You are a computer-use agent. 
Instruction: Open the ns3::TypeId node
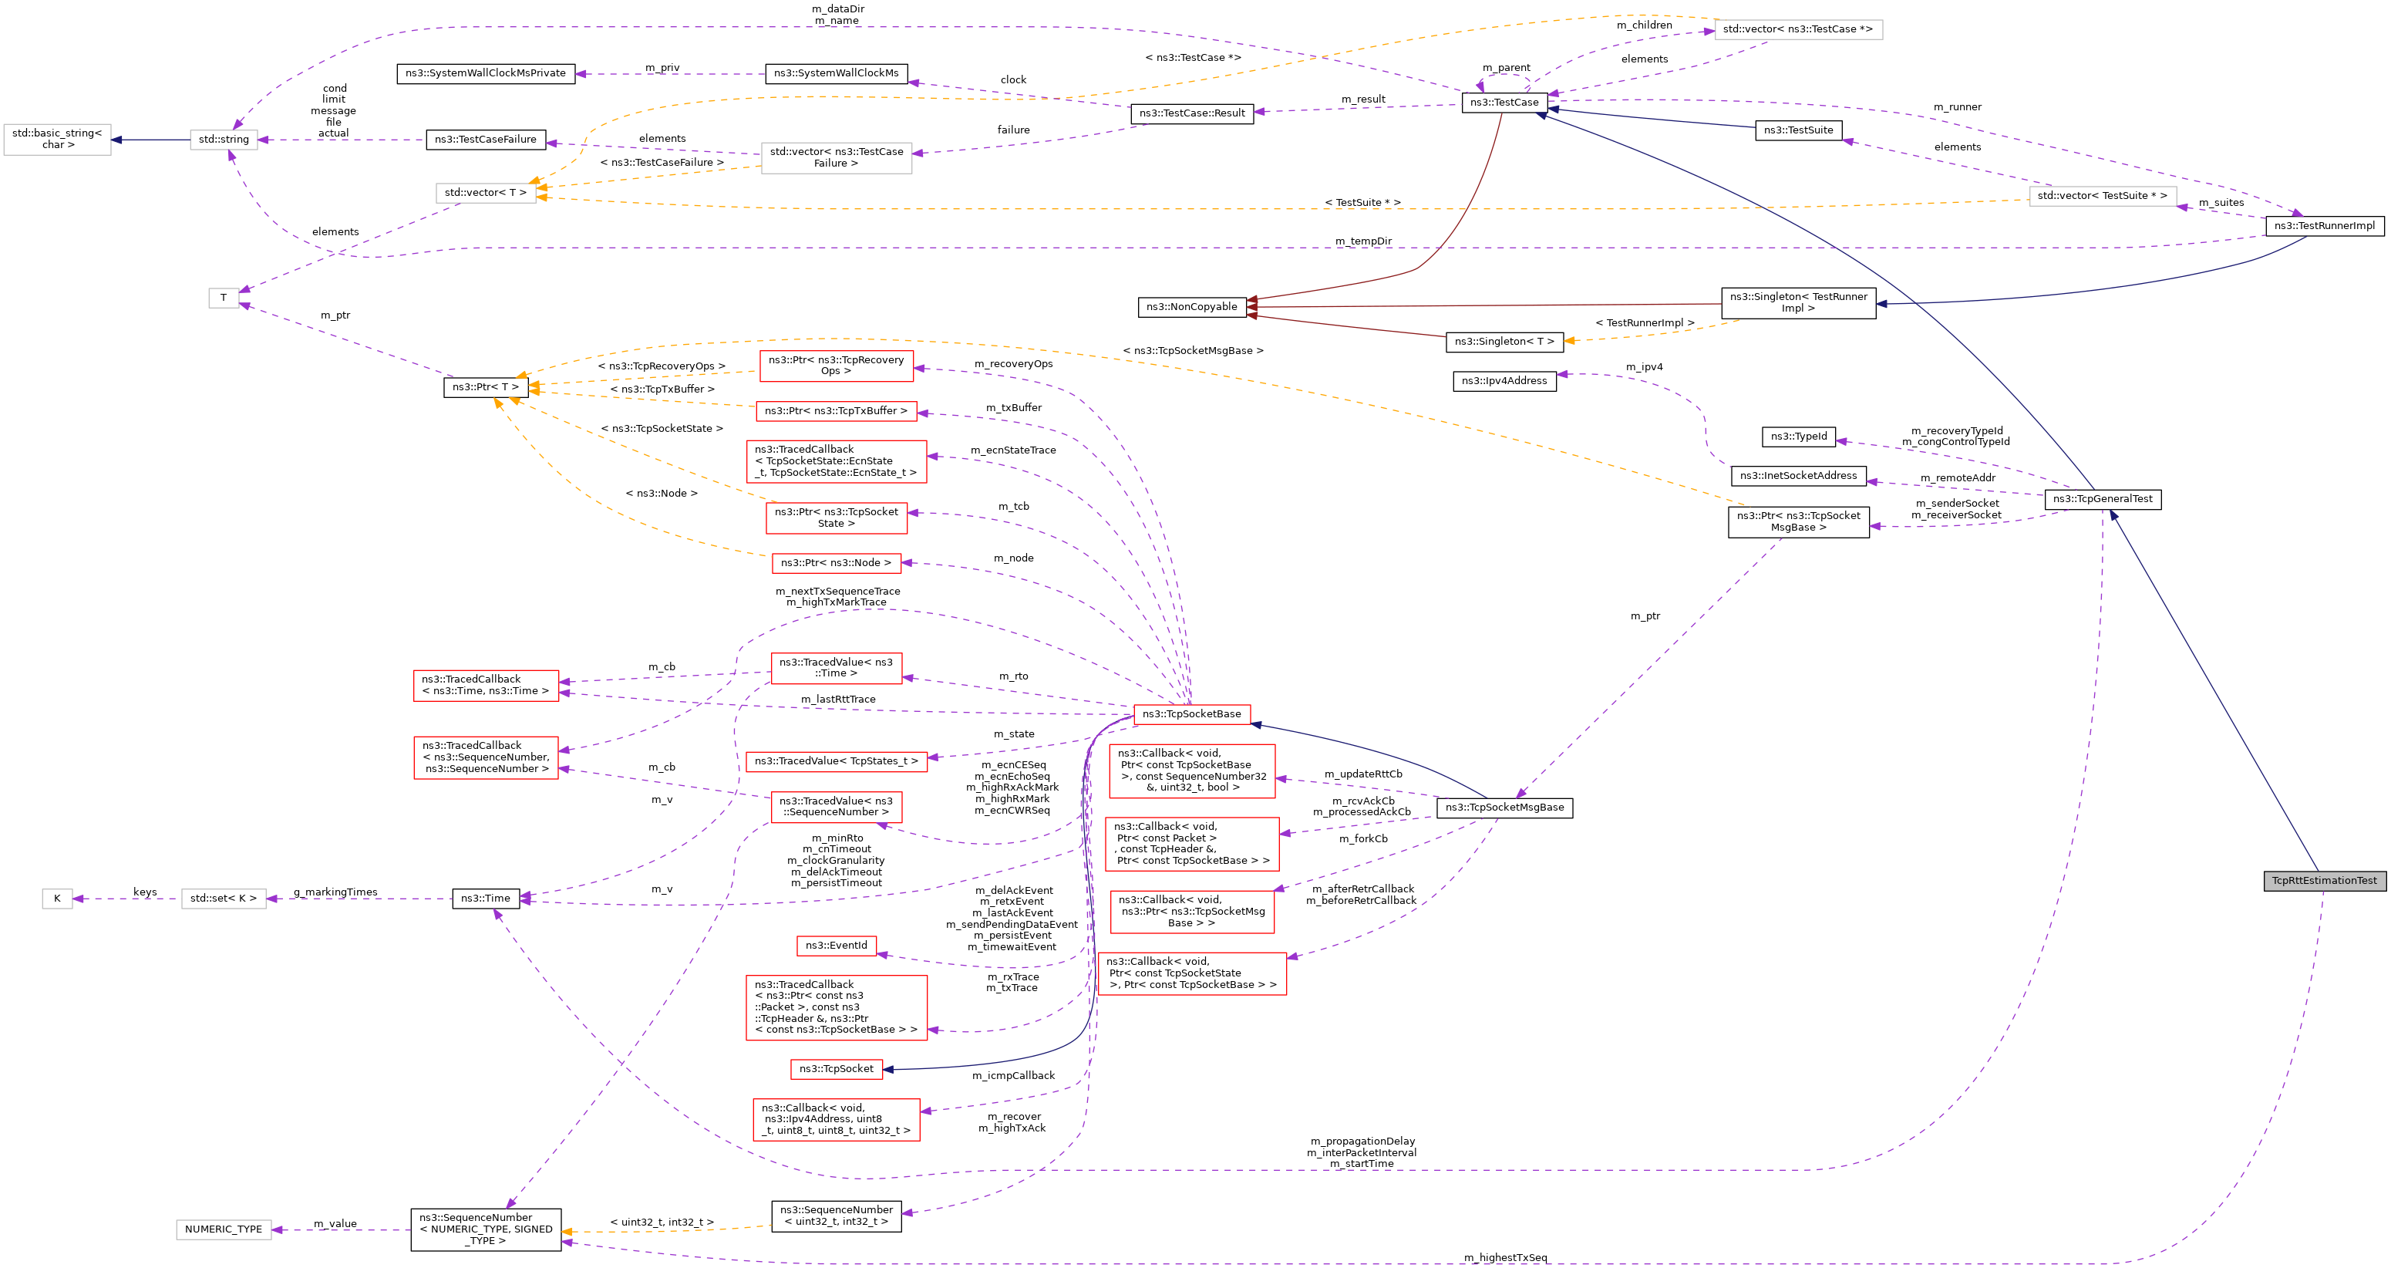(x=1798, y=437)
